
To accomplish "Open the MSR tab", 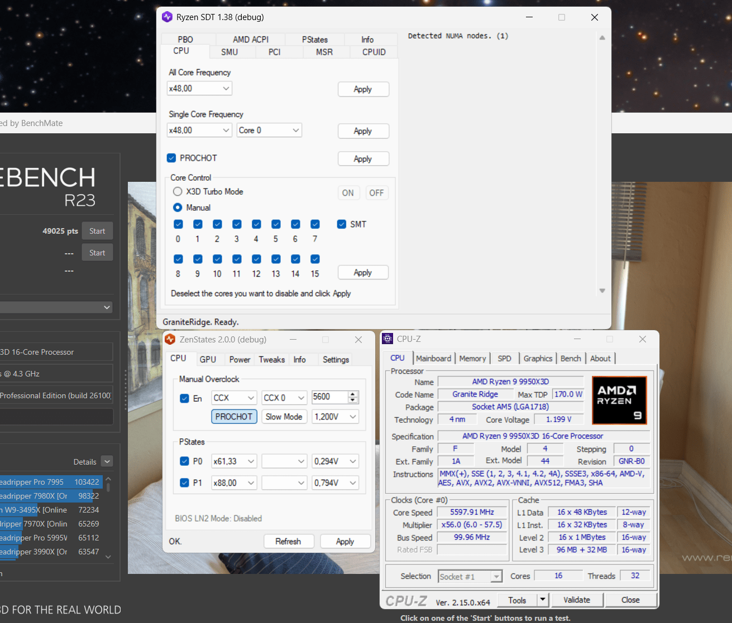I will coord(324,52).
